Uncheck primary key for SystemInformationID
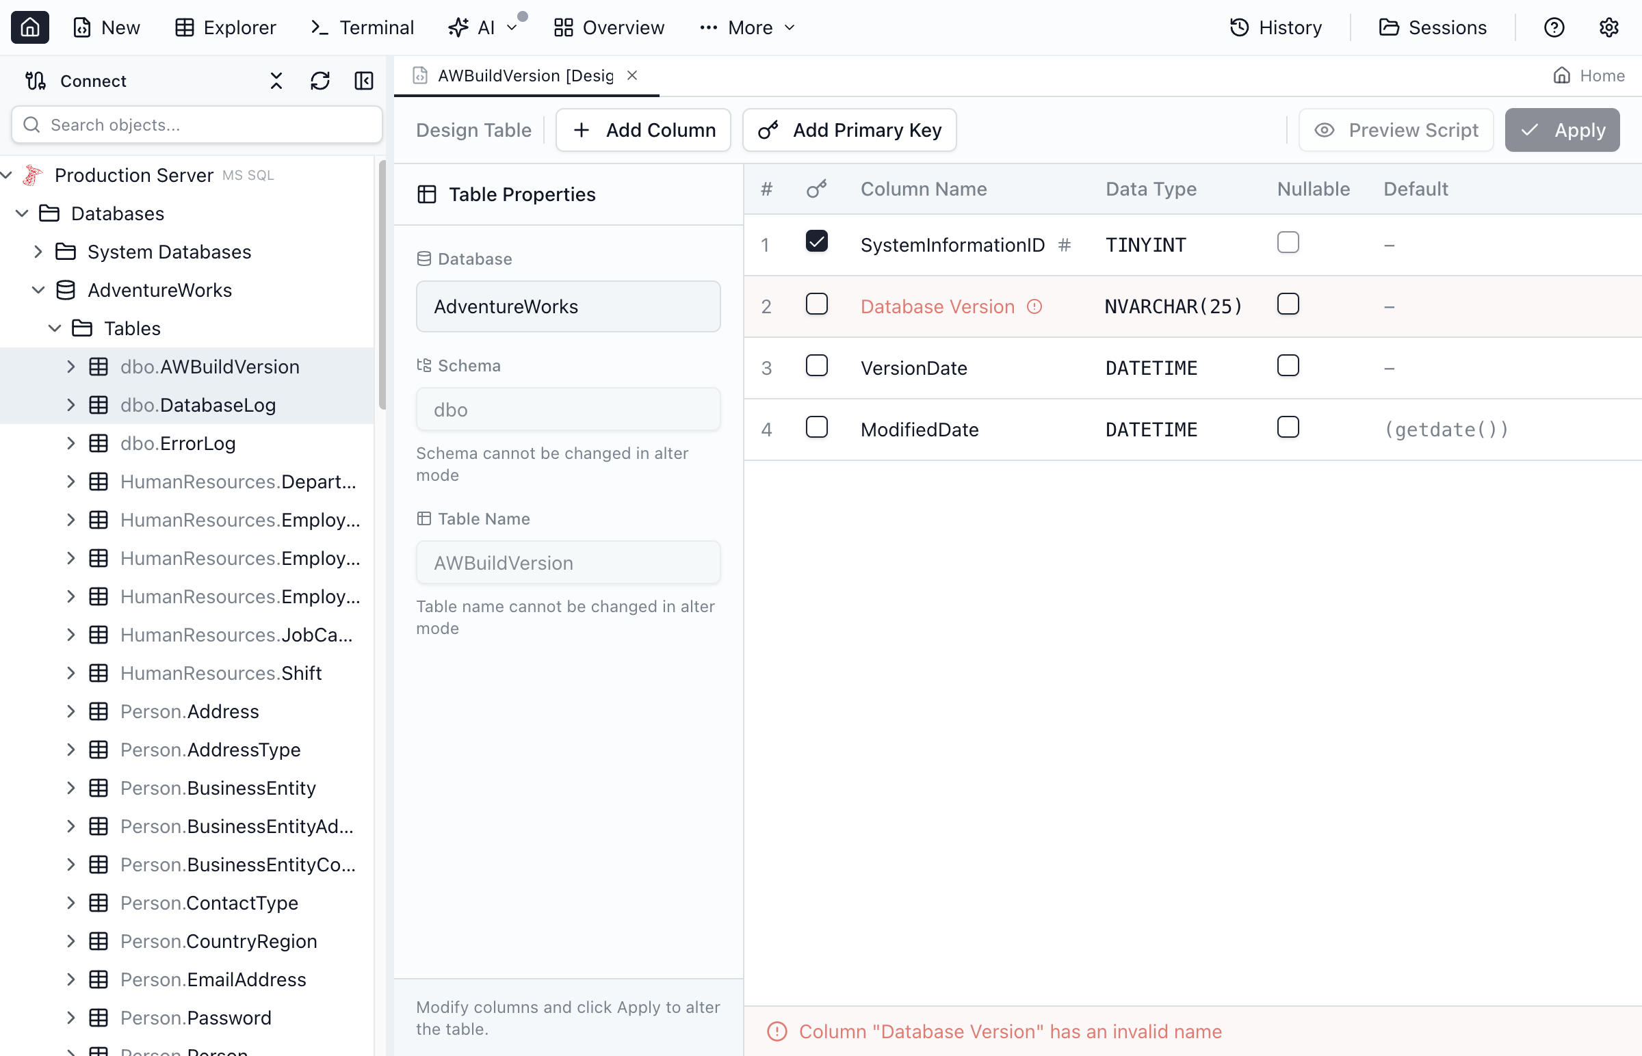This screenshot has width=1642, height=1056. [816, 242]
